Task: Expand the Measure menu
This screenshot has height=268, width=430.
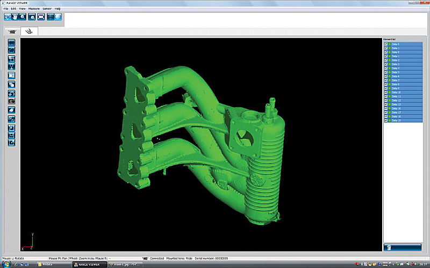Action: tap(34, 9)
